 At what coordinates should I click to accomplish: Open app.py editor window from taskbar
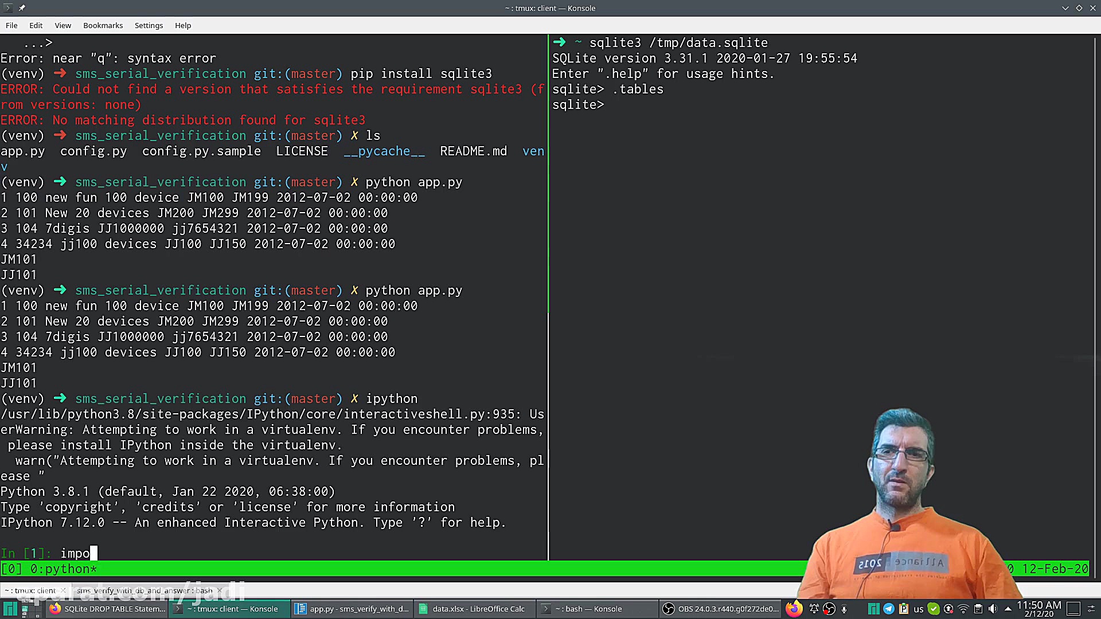click(x=353, y=609)
